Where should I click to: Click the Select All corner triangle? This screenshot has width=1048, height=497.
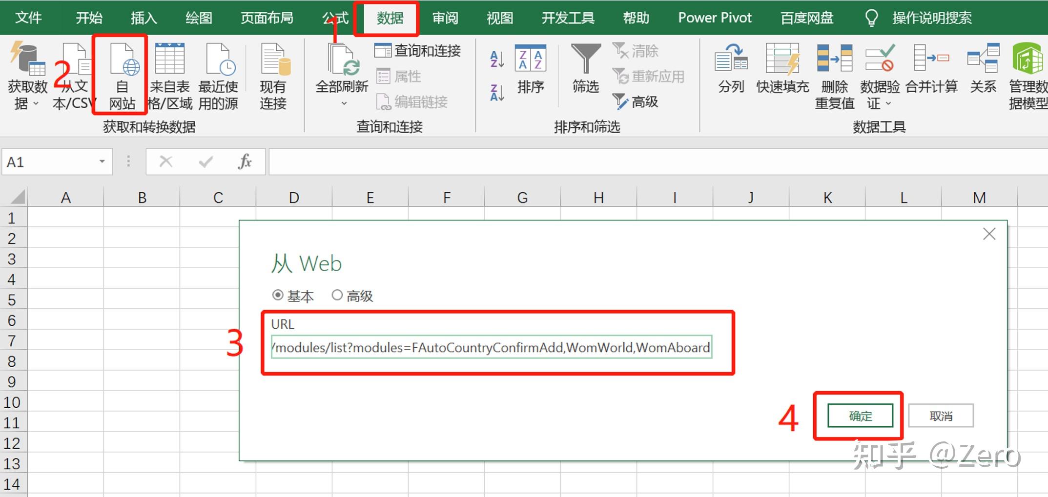coord(18,197)
